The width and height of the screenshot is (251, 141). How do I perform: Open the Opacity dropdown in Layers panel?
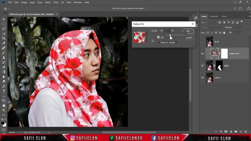(241, 27)
